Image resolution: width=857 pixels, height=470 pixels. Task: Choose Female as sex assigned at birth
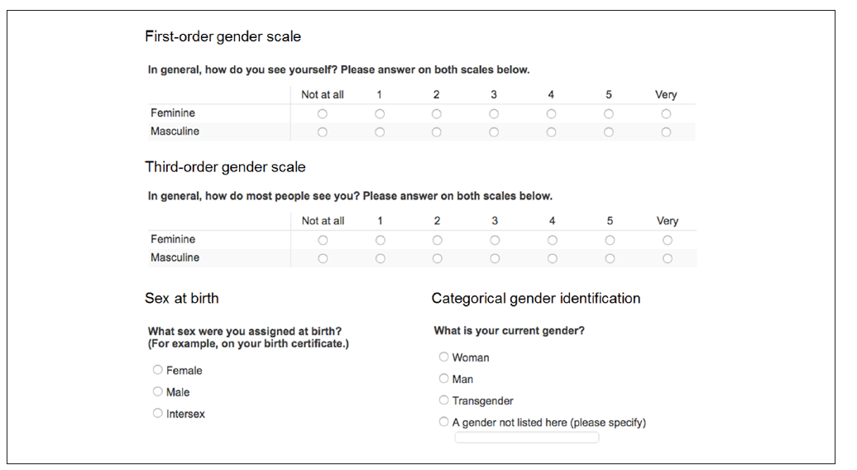tap(158, 371)
